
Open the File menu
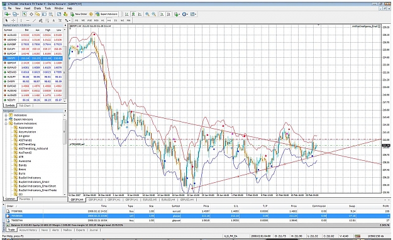(9, 8)
